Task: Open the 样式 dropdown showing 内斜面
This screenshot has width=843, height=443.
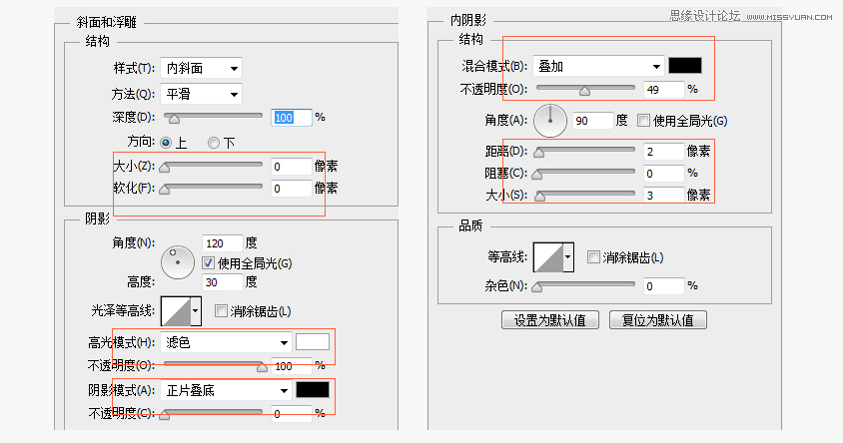Action: (201, 68)
